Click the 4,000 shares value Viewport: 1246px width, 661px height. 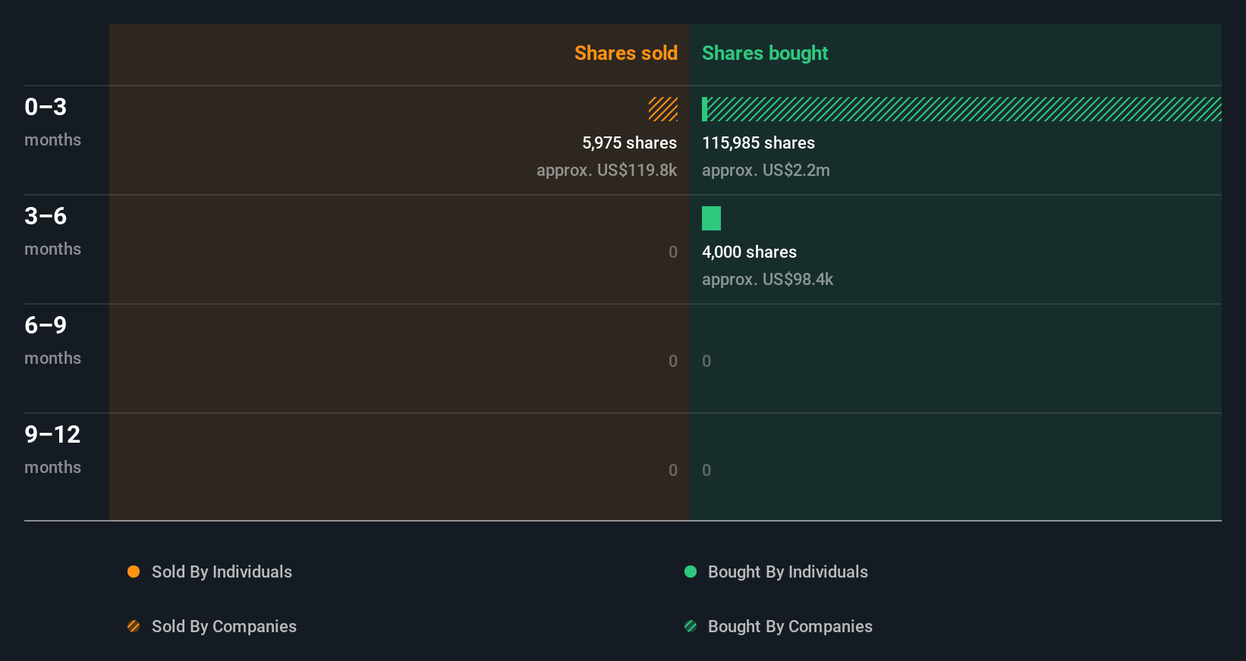coord(749,252)
